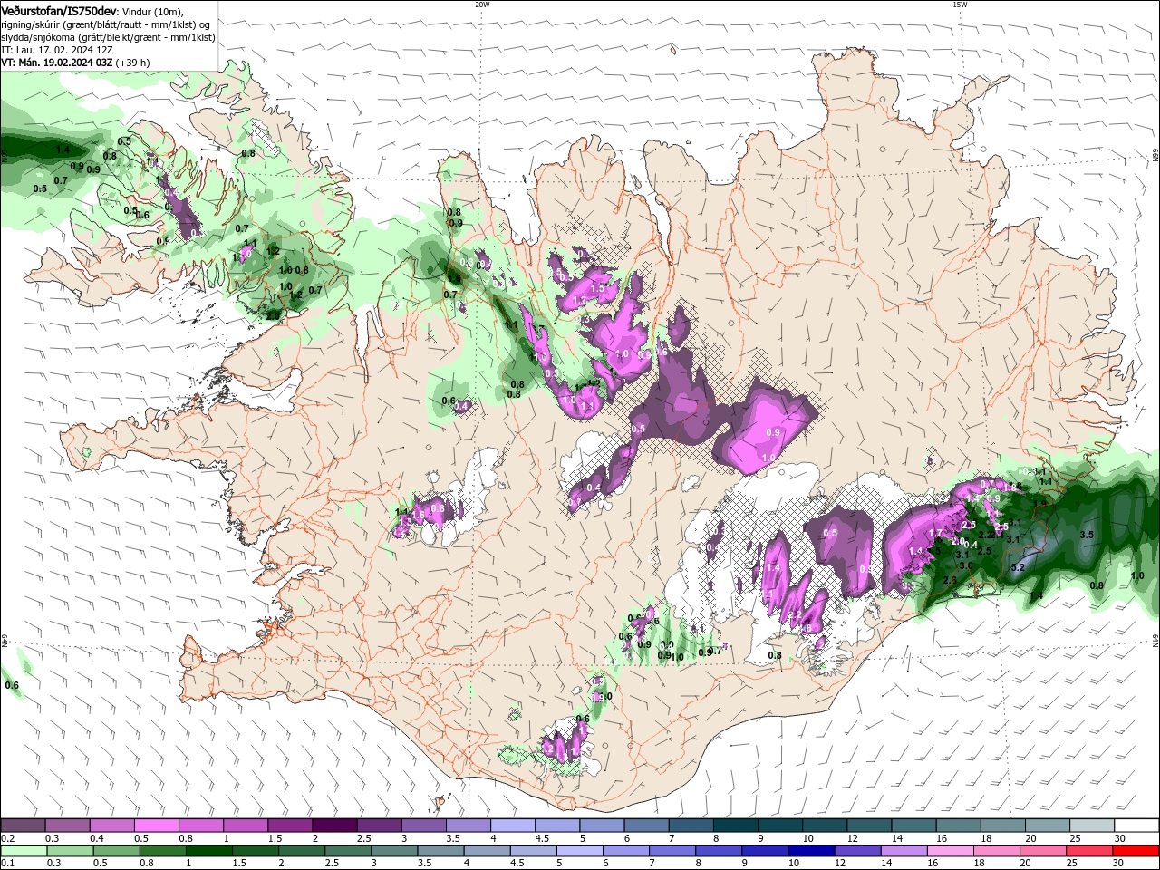This screenshot has height=870, width=1160.
Task: Select the rain legend swatch labeled 7
Action: [x=672, y=851]
